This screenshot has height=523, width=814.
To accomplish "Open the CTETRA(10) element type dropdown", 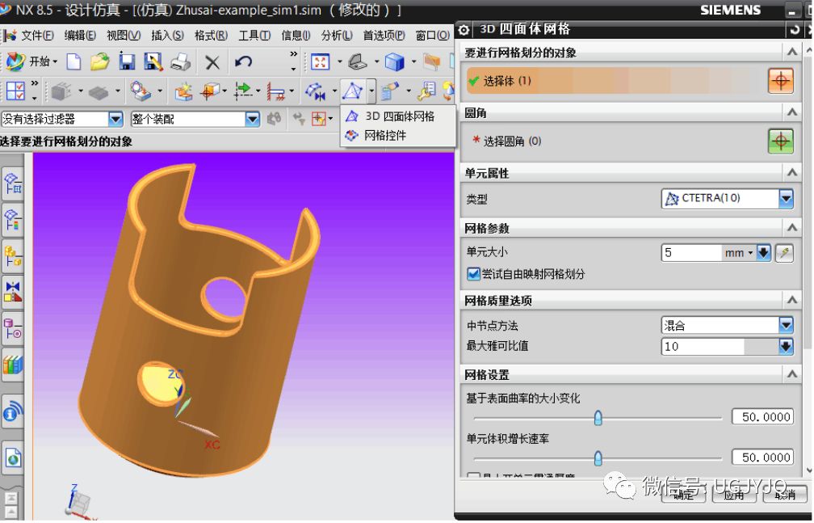I will click(x=786, y=199).
